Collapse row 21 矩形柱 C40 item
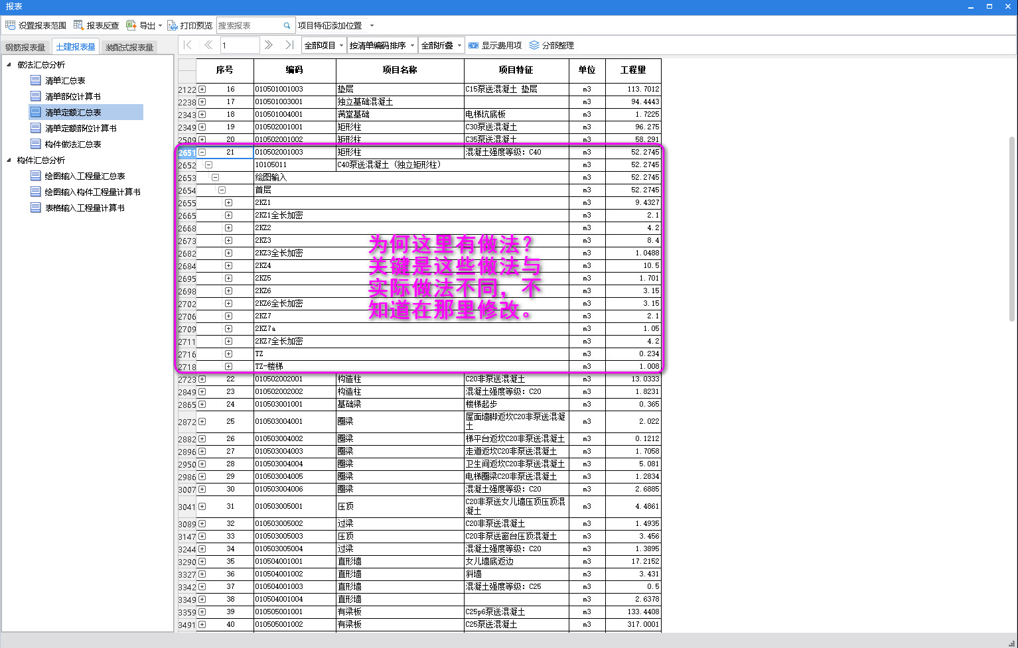 click(202, 152)
